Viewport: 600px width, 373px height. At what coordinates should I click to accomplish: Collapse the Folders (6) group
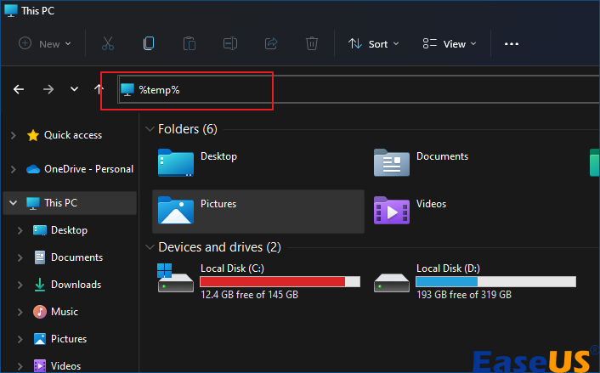coord(149,129)
